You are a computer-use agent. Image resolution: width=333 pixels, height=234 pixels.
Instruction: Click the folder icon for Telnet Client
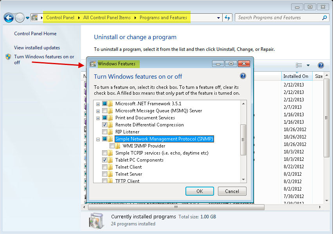(110, 167)
